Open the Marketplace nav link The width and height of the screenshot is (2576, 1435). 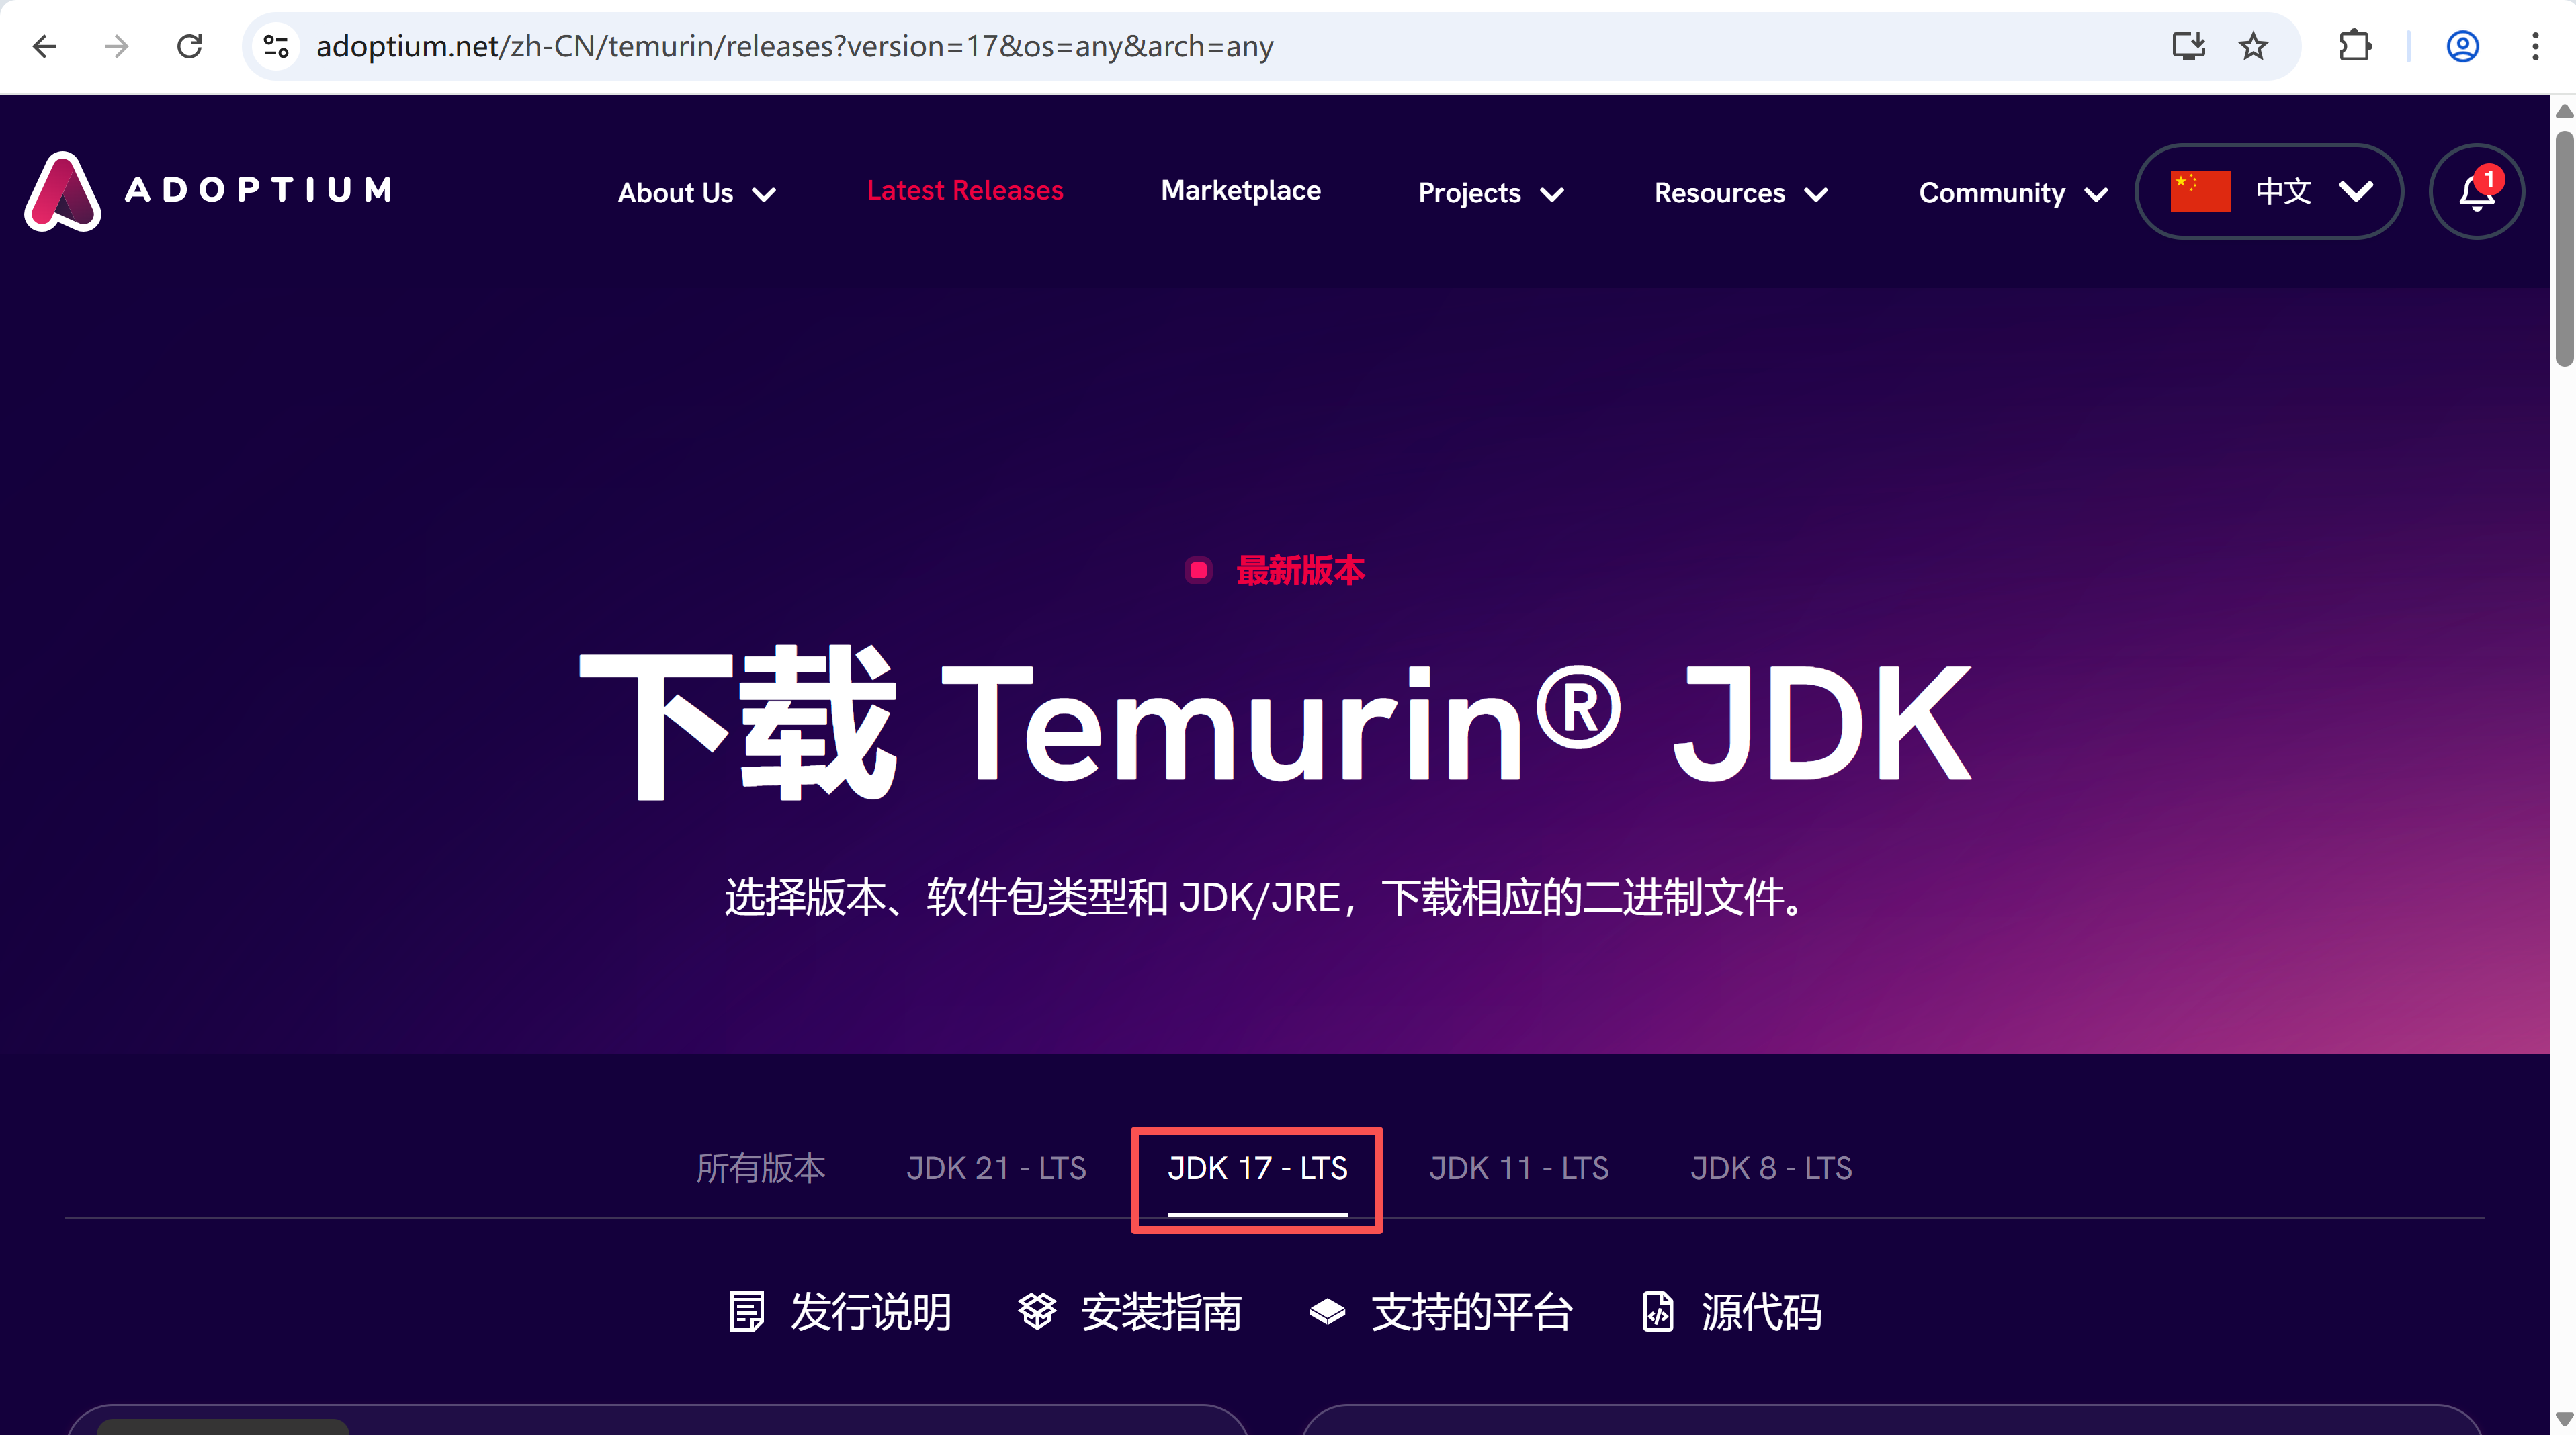pos(1241,190)
